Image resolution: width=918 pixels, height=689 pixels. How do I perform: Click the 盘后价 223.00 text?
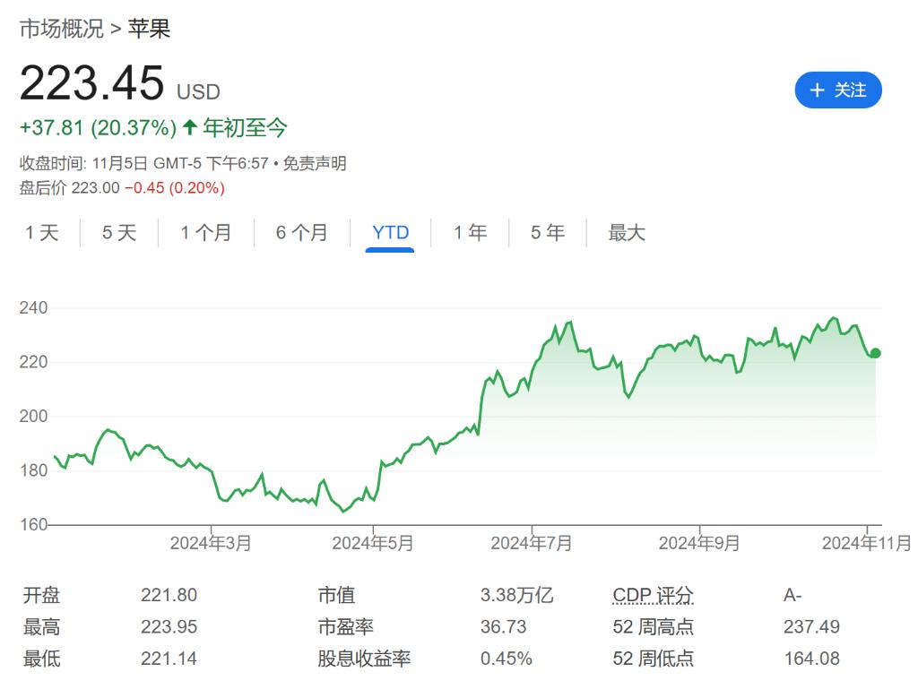[x=69, y=188]
